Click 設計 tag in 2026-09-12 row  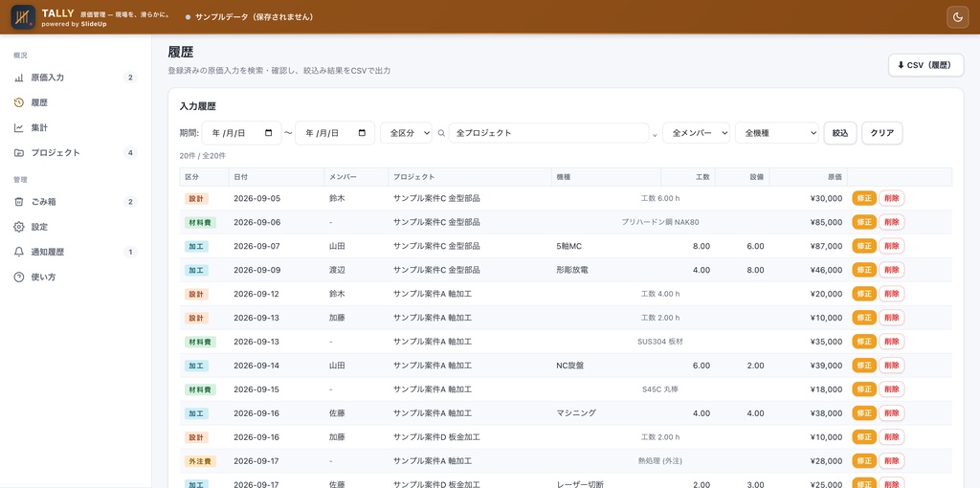click(196, 294)
